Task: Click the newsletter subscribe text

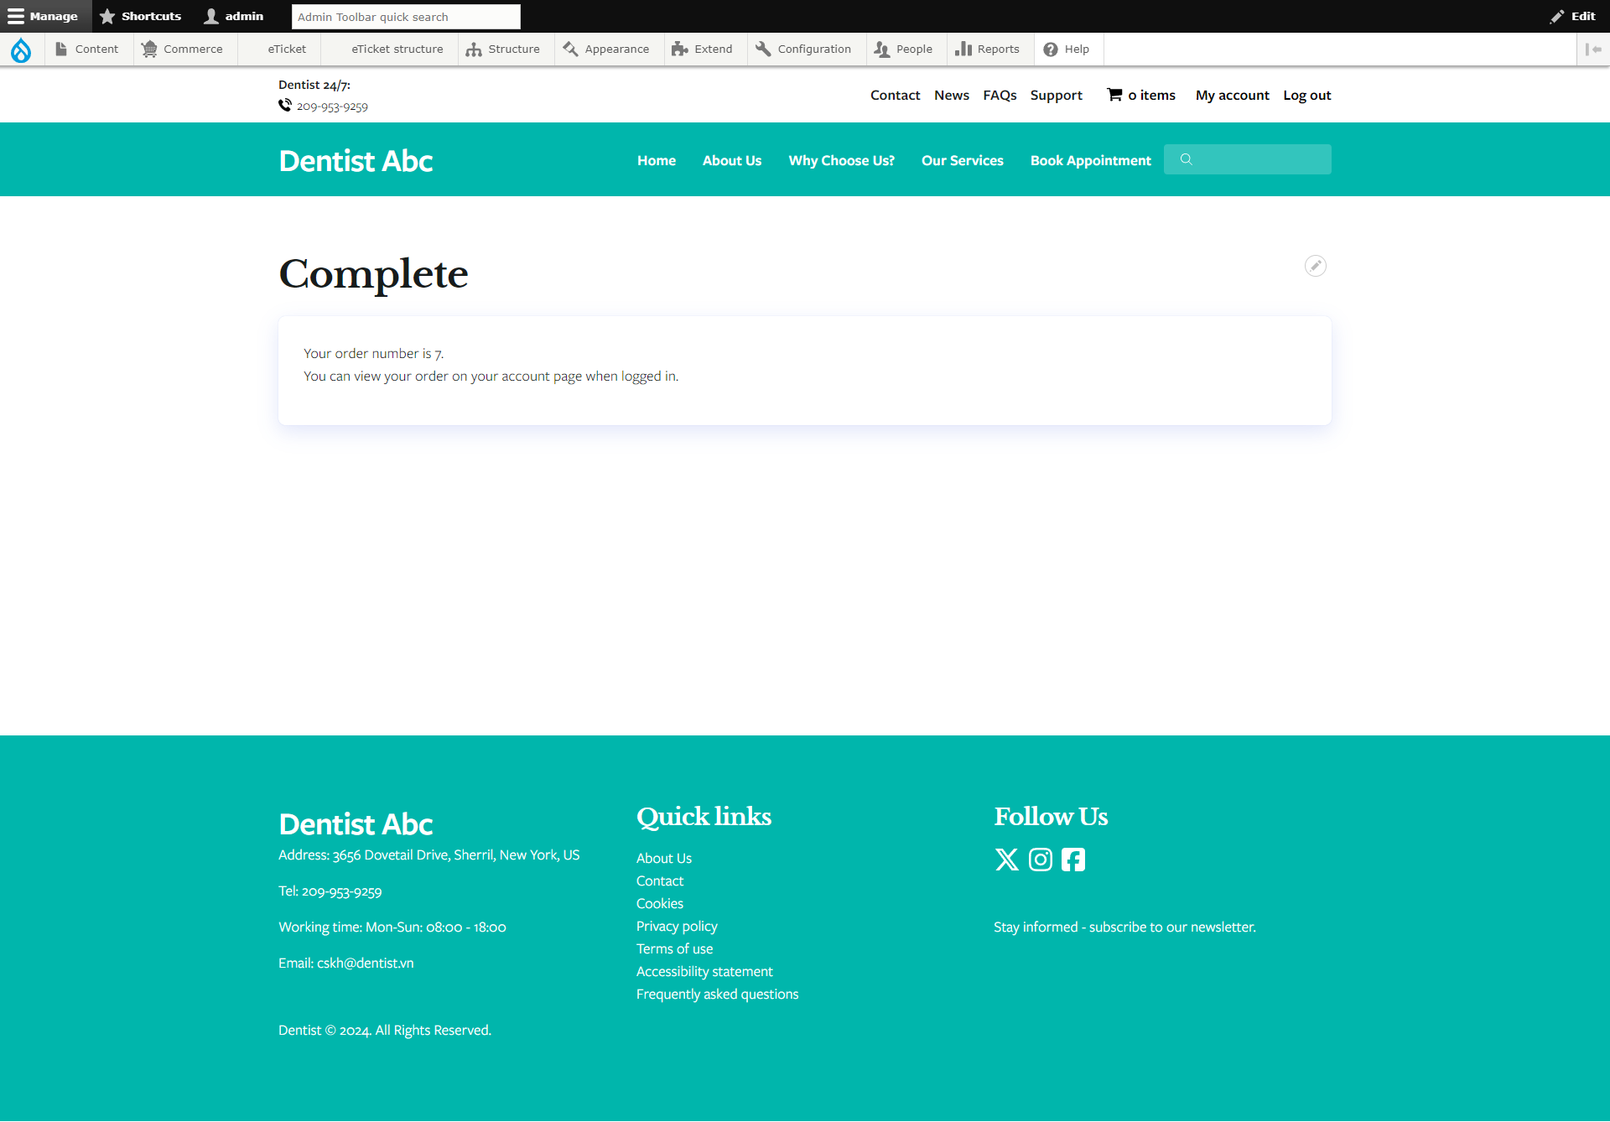Action: 1124,927
